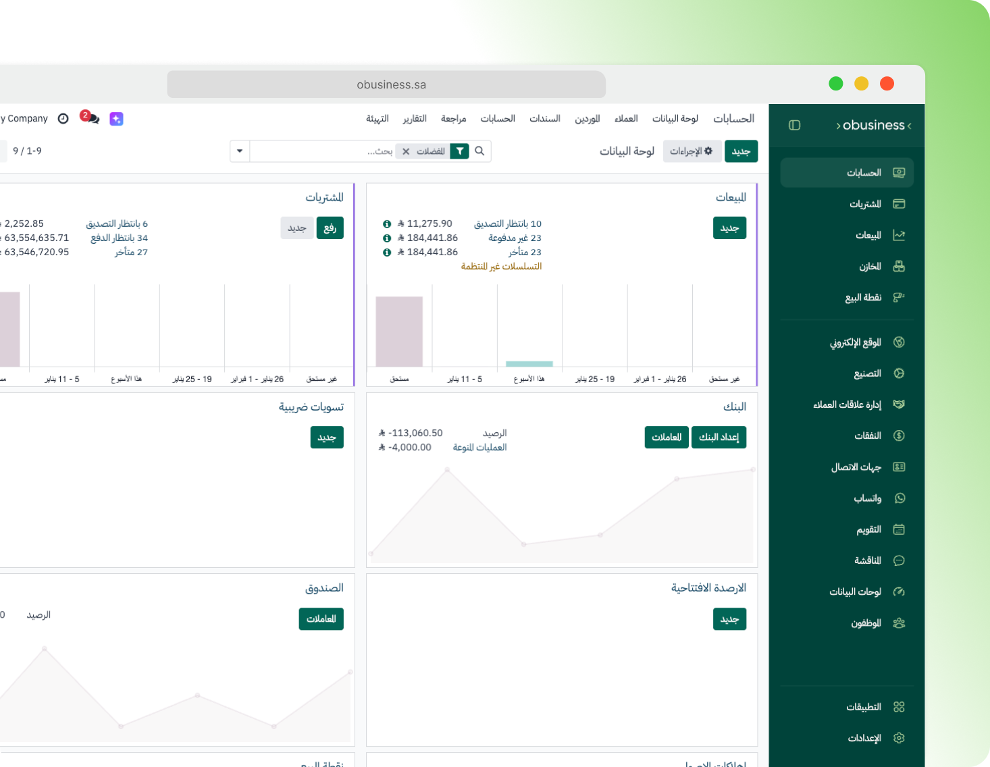Viewport: 990px width, 767px height.
Task: Open the التقويم (Calendar) sidebar icon
Action: (899, 529)
